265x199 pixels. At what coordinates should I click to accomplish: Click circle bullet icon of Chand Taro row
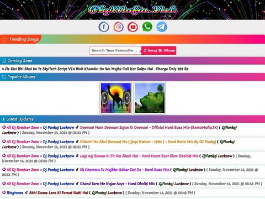[4, 184]
